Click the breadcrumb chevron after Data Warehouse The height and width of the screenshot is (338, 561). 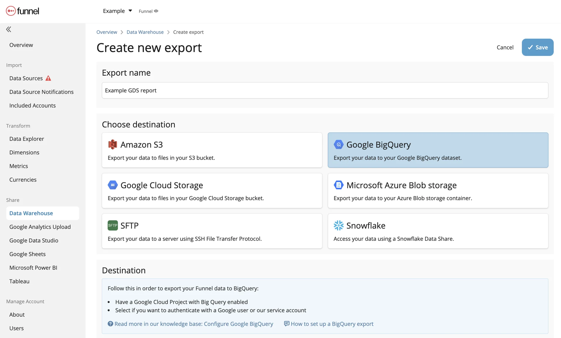coord(168,32)
